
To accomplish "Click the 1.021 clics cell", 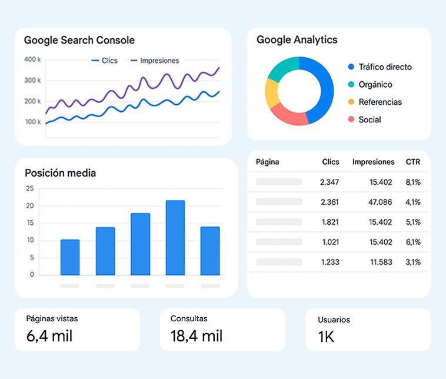I will (x=331, y=242).
